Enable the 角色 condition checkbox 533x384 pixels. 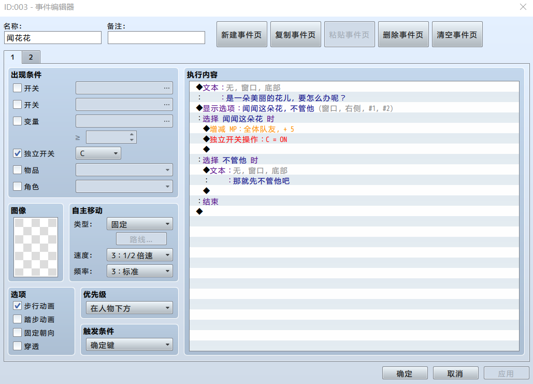[17, 187]
